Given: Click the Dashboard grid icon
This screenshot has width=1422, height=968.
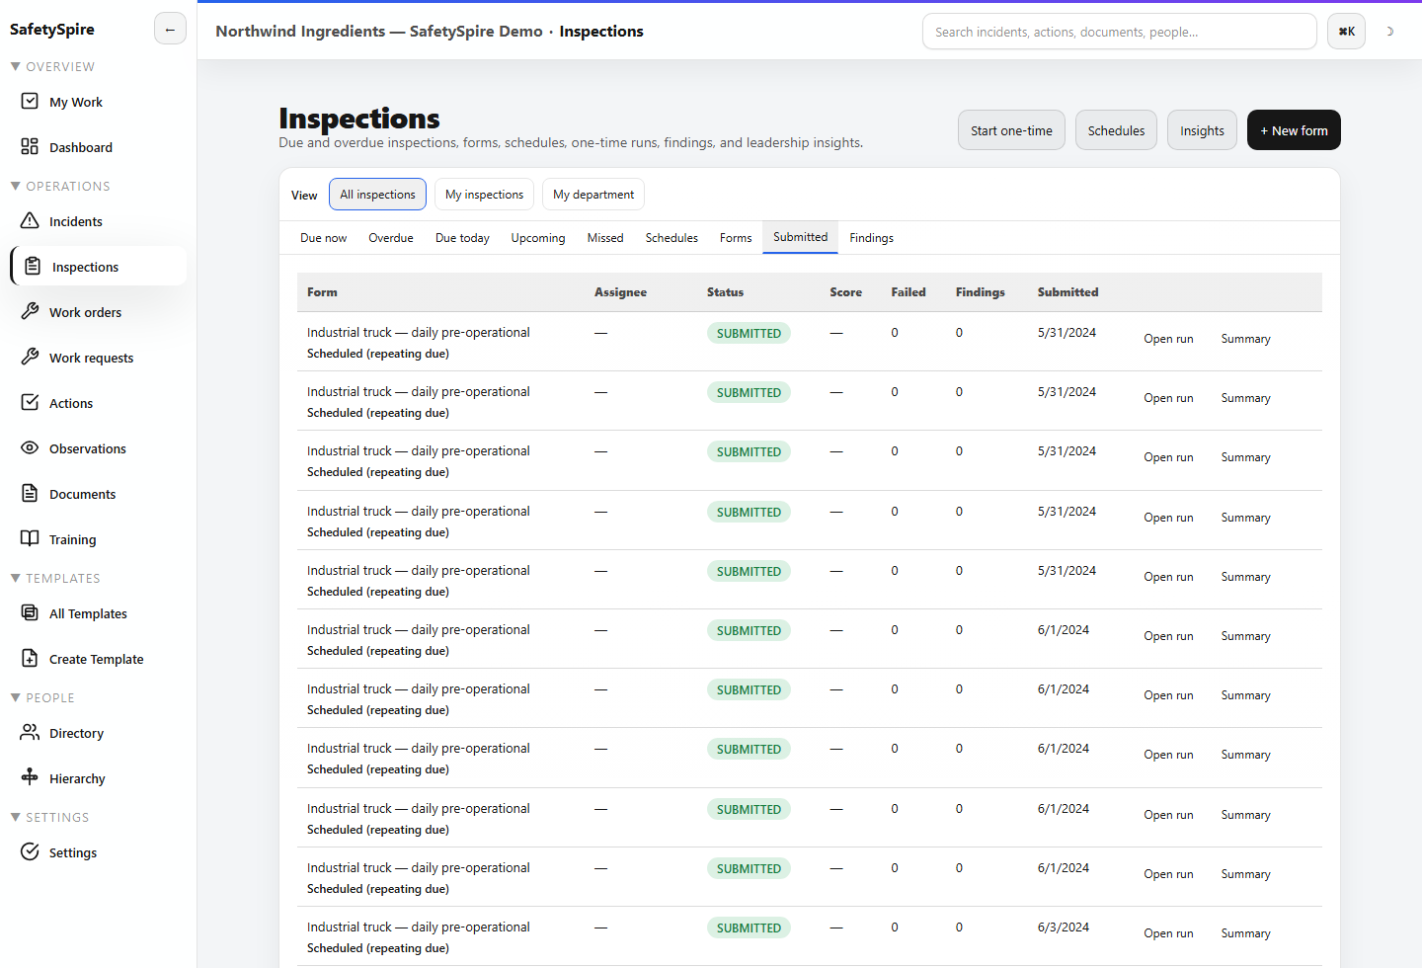Looking at the screenshot, I should coord(30,146).
